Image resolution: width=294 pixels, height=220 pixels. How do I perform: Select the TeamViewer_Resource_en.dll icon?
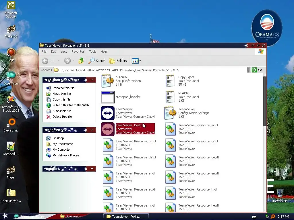171,177
